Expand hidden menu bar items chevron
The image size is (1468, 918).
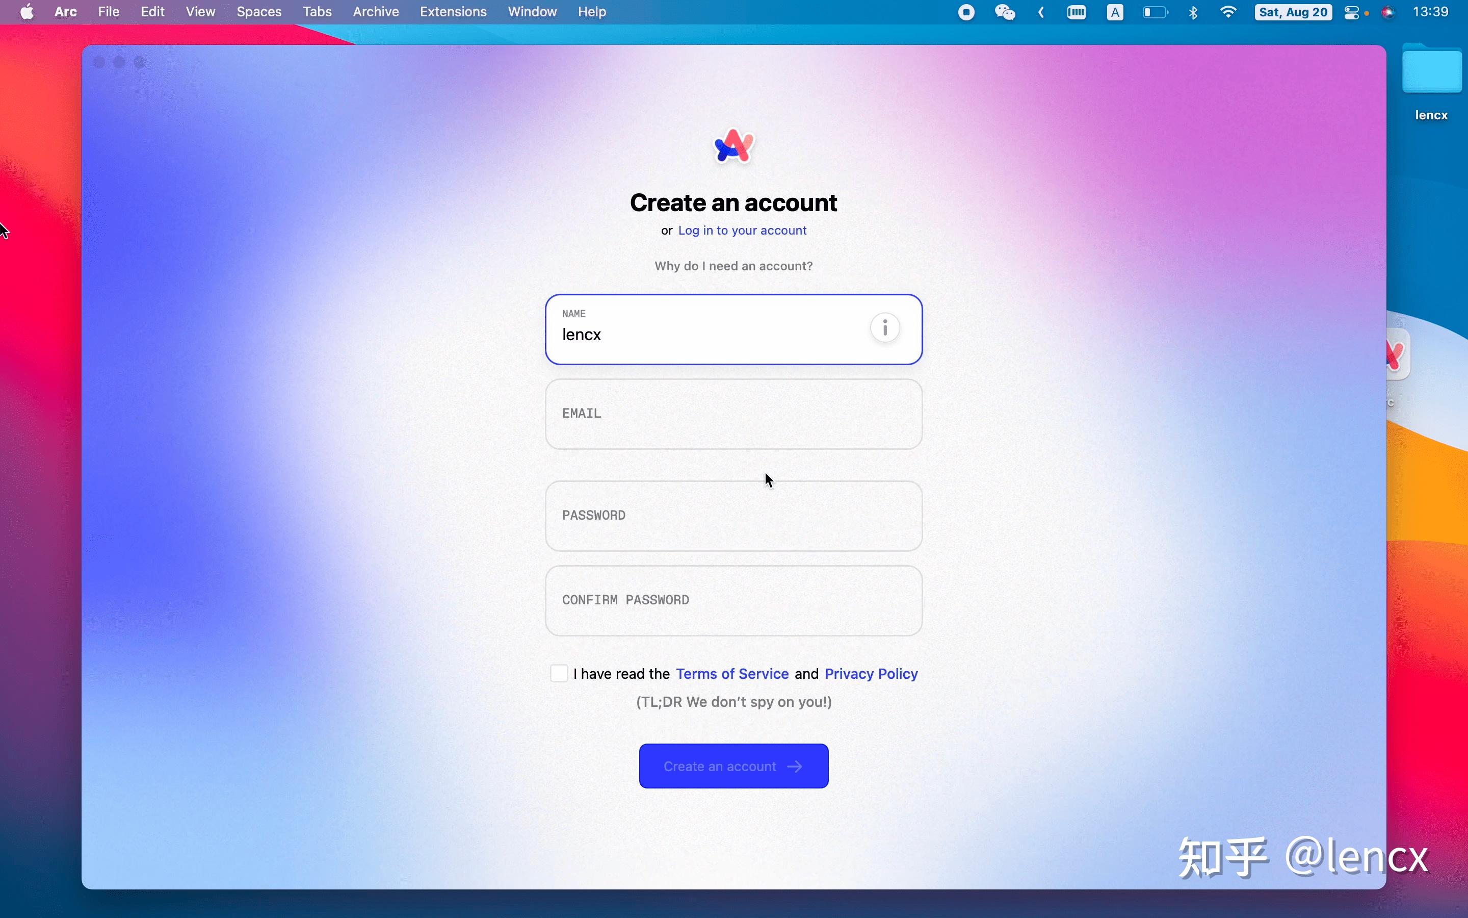[1041, 12]
